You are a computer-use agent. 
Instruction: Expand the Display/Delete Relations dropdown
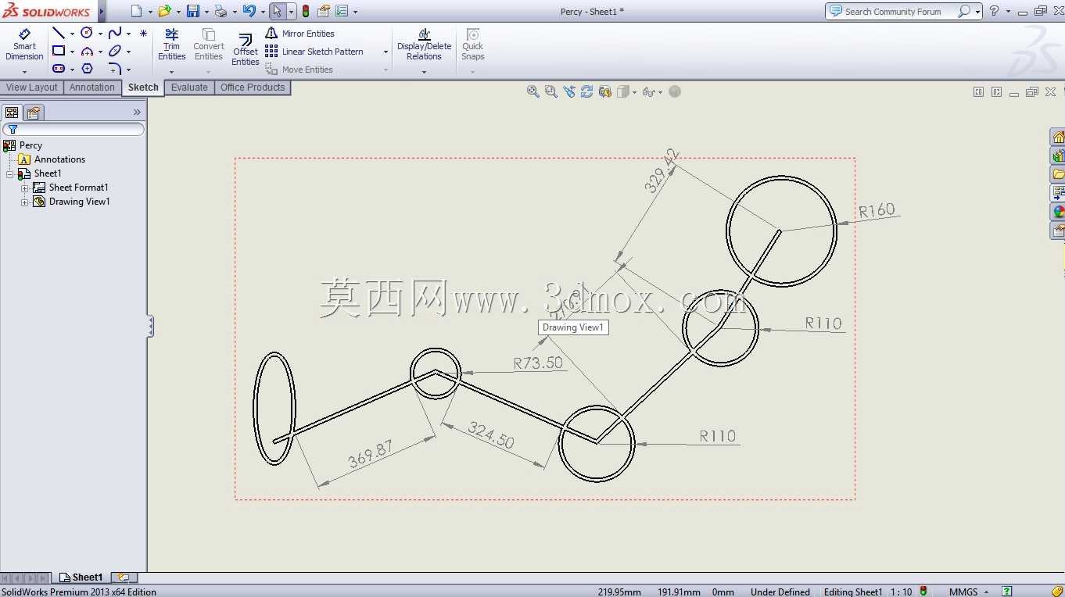point(424,72)
